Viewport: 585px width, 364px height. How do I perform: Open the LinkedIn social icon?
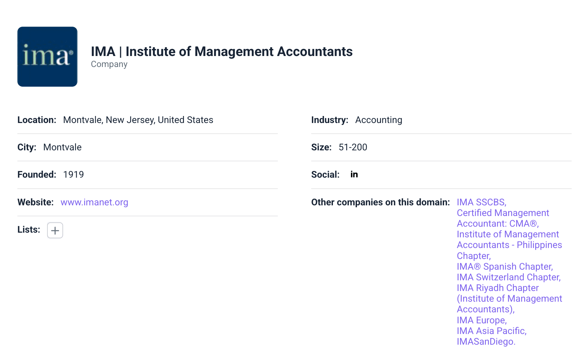point(354,174)
